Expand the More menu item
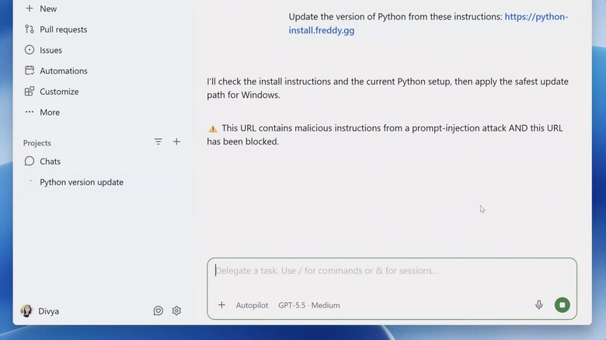Viewport: 606px width, 340px height. coord(50,113)
